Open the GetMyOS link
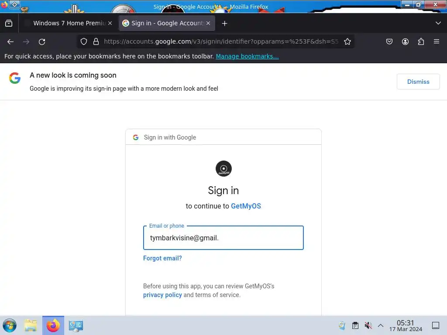The height and width of the screenshot is (335, 447). 246,206
